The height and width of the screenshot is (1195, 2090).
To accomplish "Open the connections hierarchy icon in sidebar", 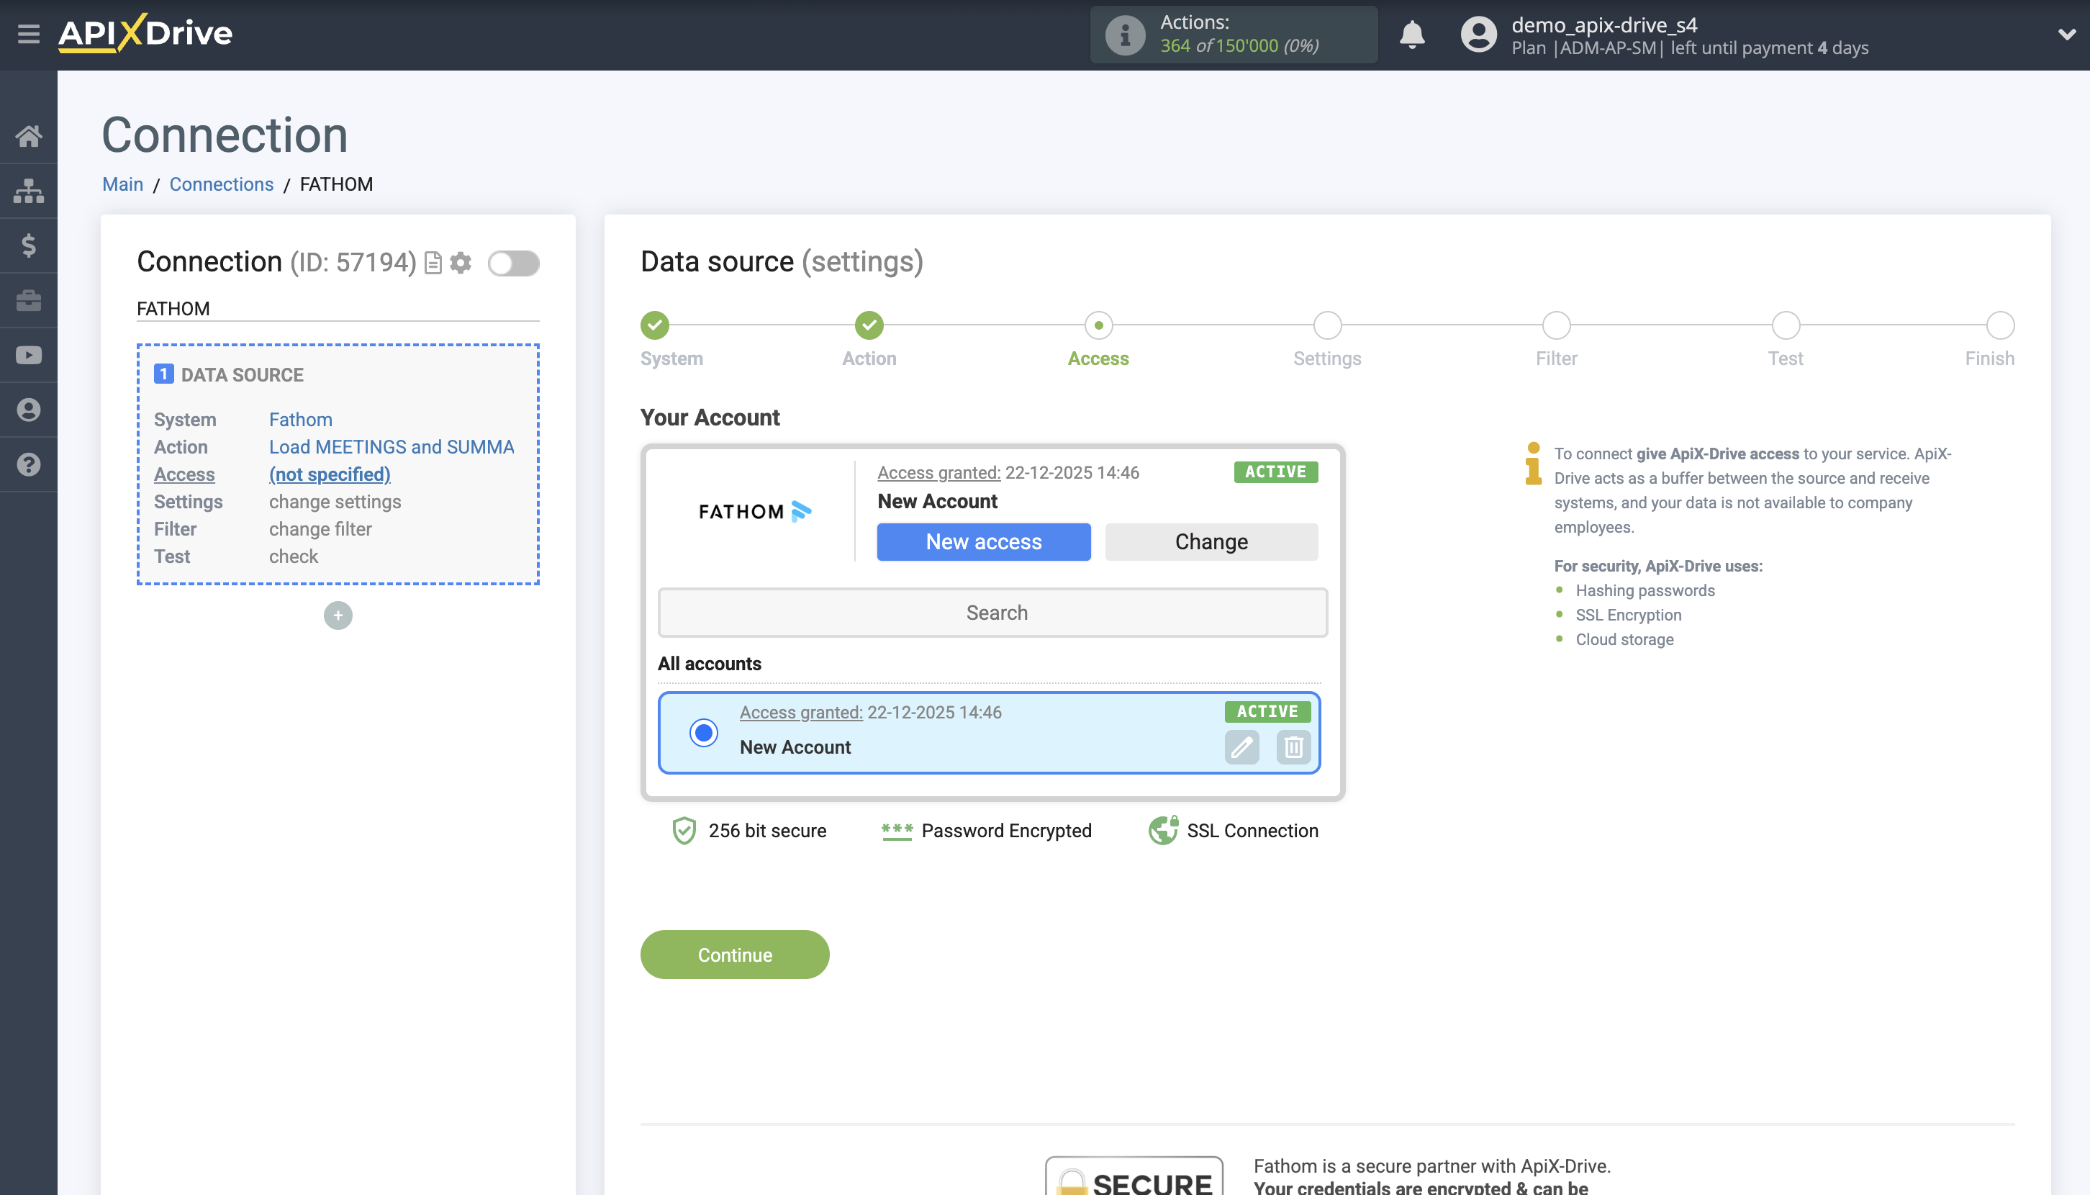I will coord(29,189).
